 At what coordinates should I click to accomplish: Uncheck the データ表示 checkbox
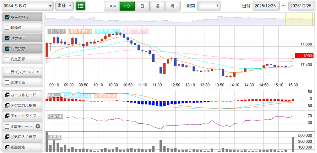click(x=7, y=18)
